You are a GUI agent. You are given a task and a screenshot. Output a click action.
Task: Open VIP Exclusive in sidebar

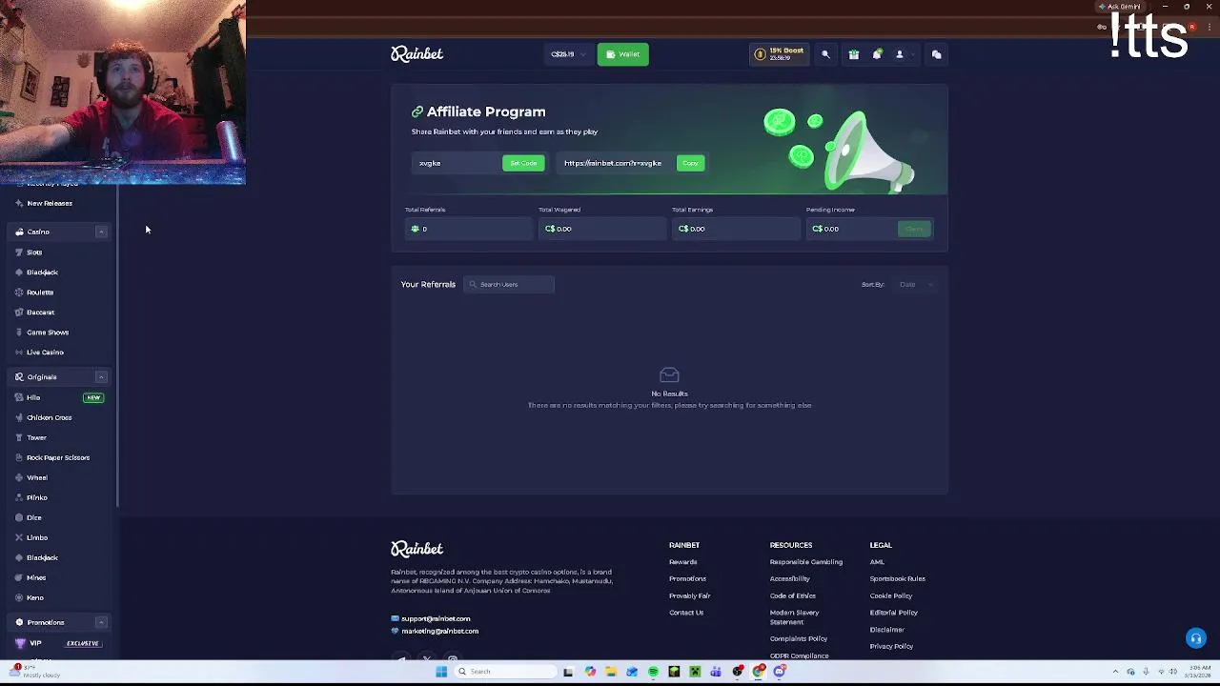[x=59, y=643]
